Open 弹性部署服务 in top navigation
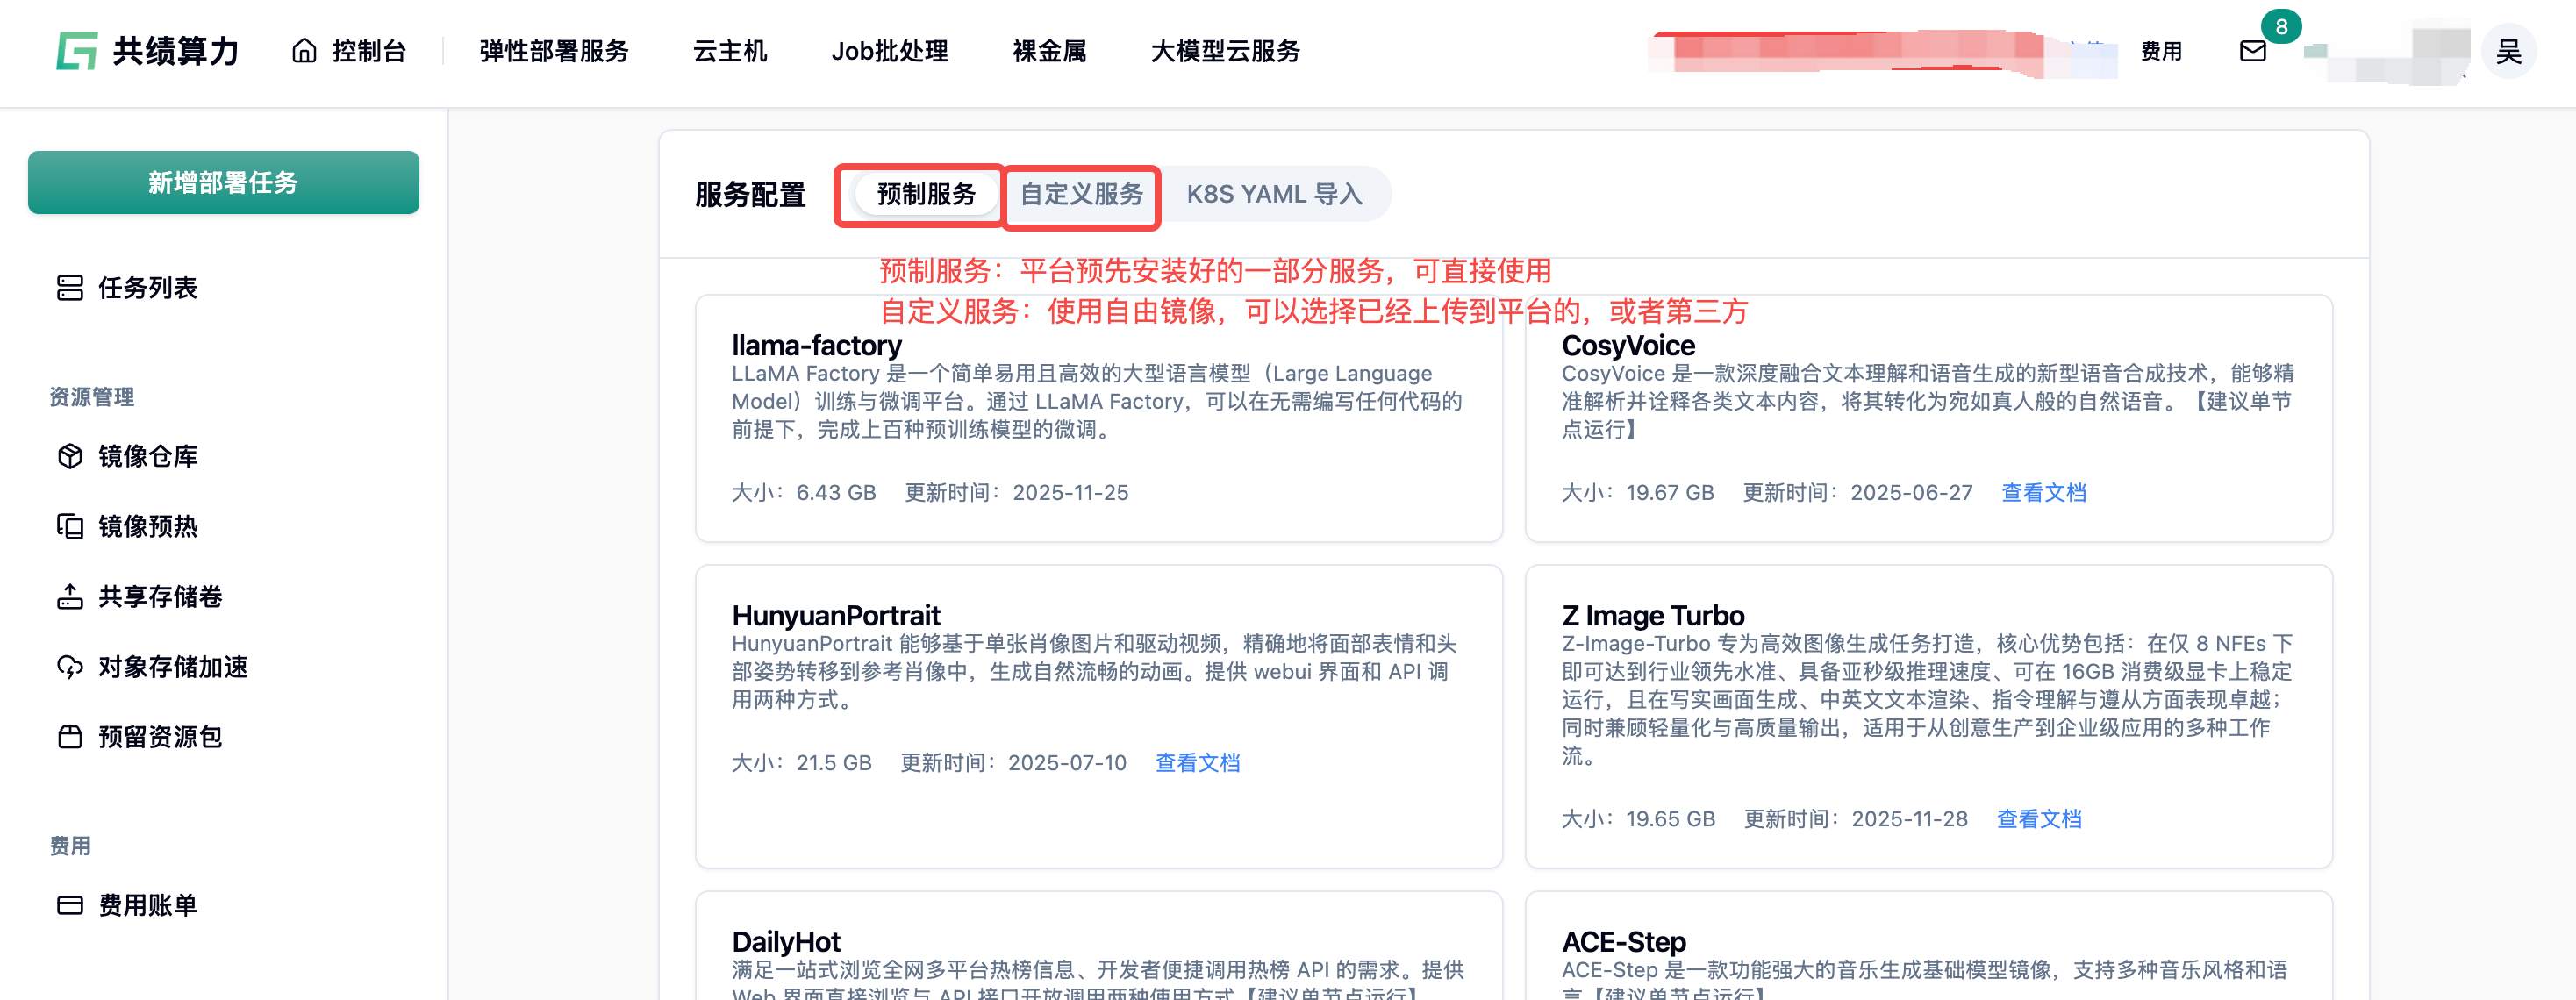Image resolution: width=2576 pixels, height=1000 pixels. pos(554,51)
